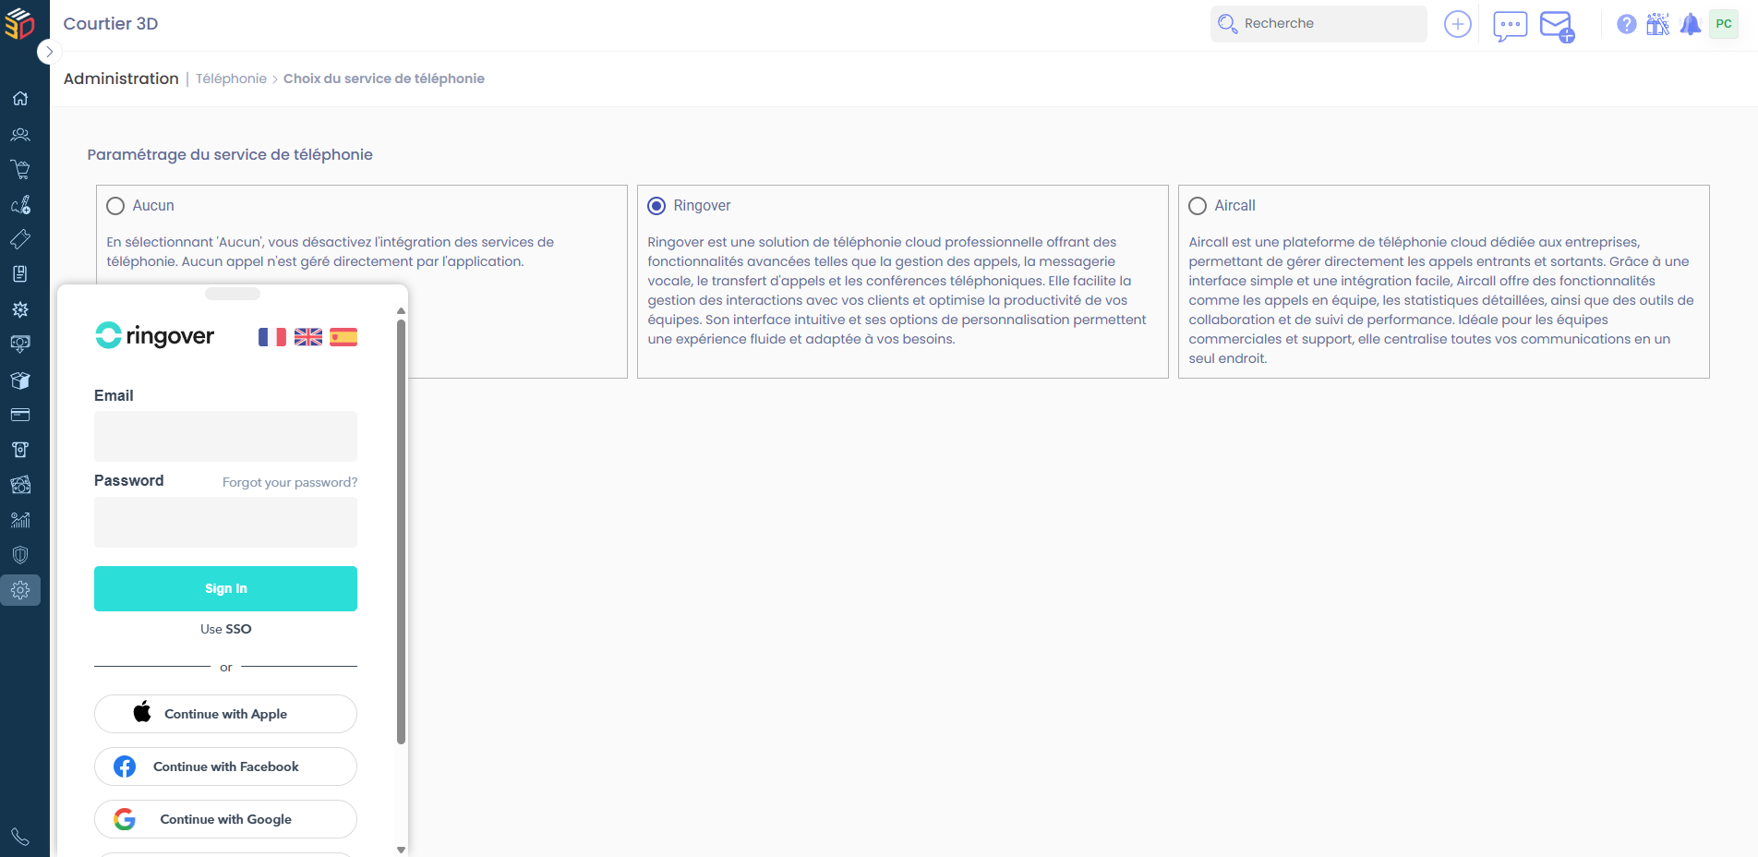Click the Téléphonie breadcrumb link
The width and height of the screenshot is (1758, 857).
coord(231,78)
